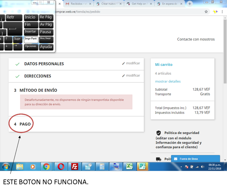Show hidden icons in the system tray
Screen dimensions: 227x190
[x=181, y=167]
